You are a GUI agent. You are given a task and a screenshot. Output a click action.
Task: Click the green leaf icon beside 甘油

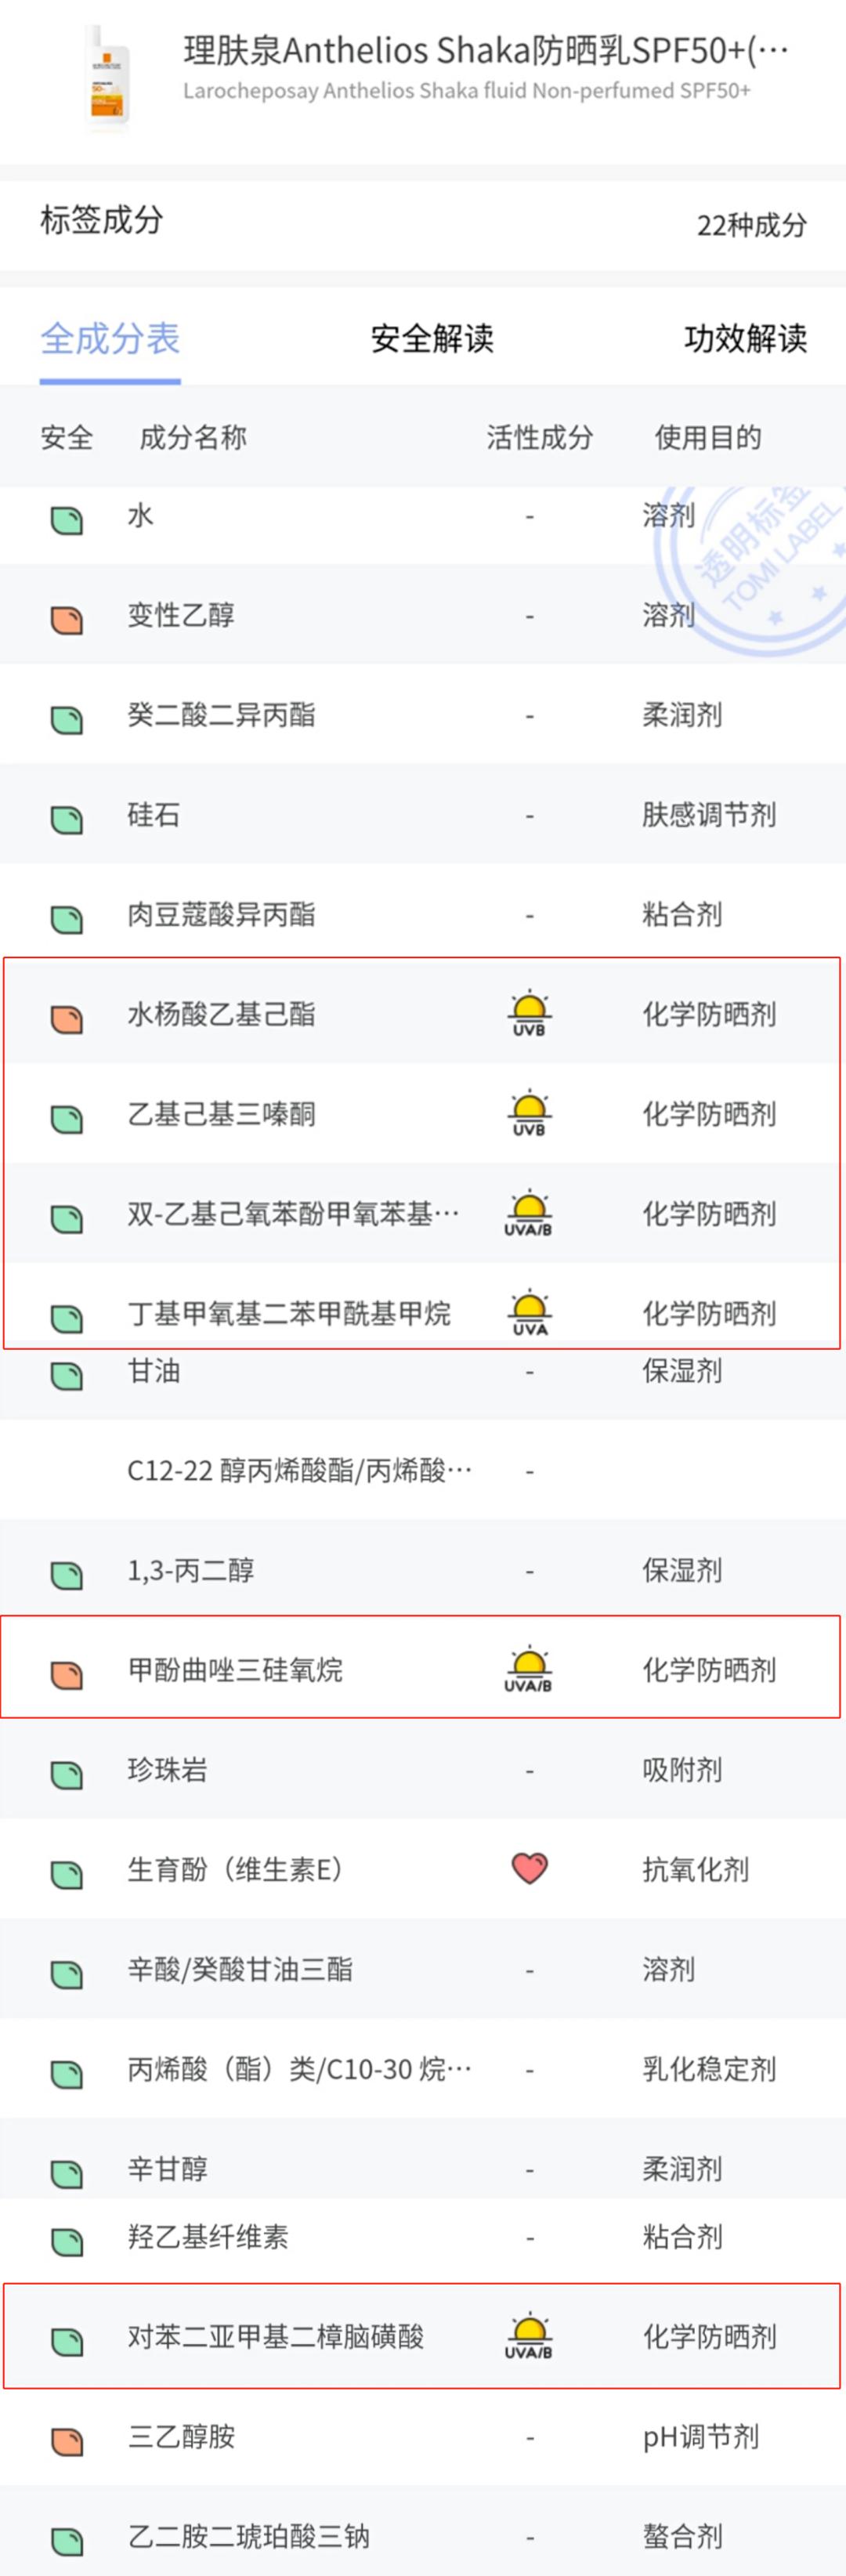coord(64,1373)
